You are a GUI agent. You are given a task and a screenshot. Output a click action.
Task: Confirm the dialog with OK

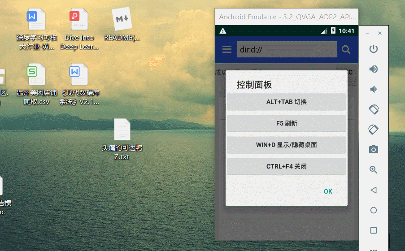point(328,191)
